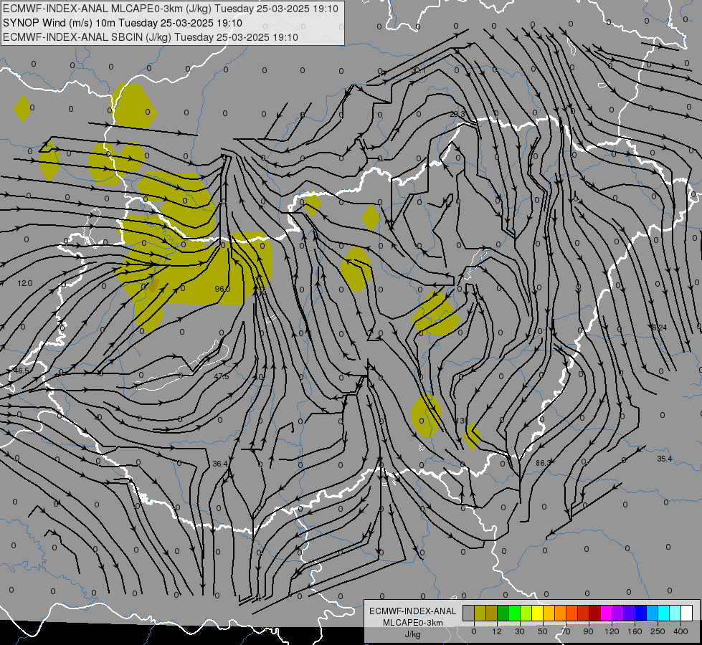The width and height of the screenshot is (702, 645).
Task: Click the 30.1 value on the map
Action: tap(419, 70)
